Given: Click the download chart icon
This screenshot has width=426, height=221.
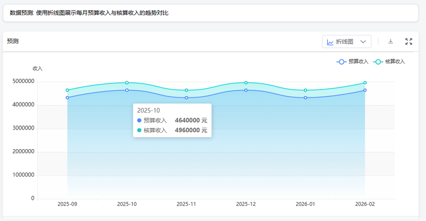Looking at the screenshot, I should click(x=390, y=41).
